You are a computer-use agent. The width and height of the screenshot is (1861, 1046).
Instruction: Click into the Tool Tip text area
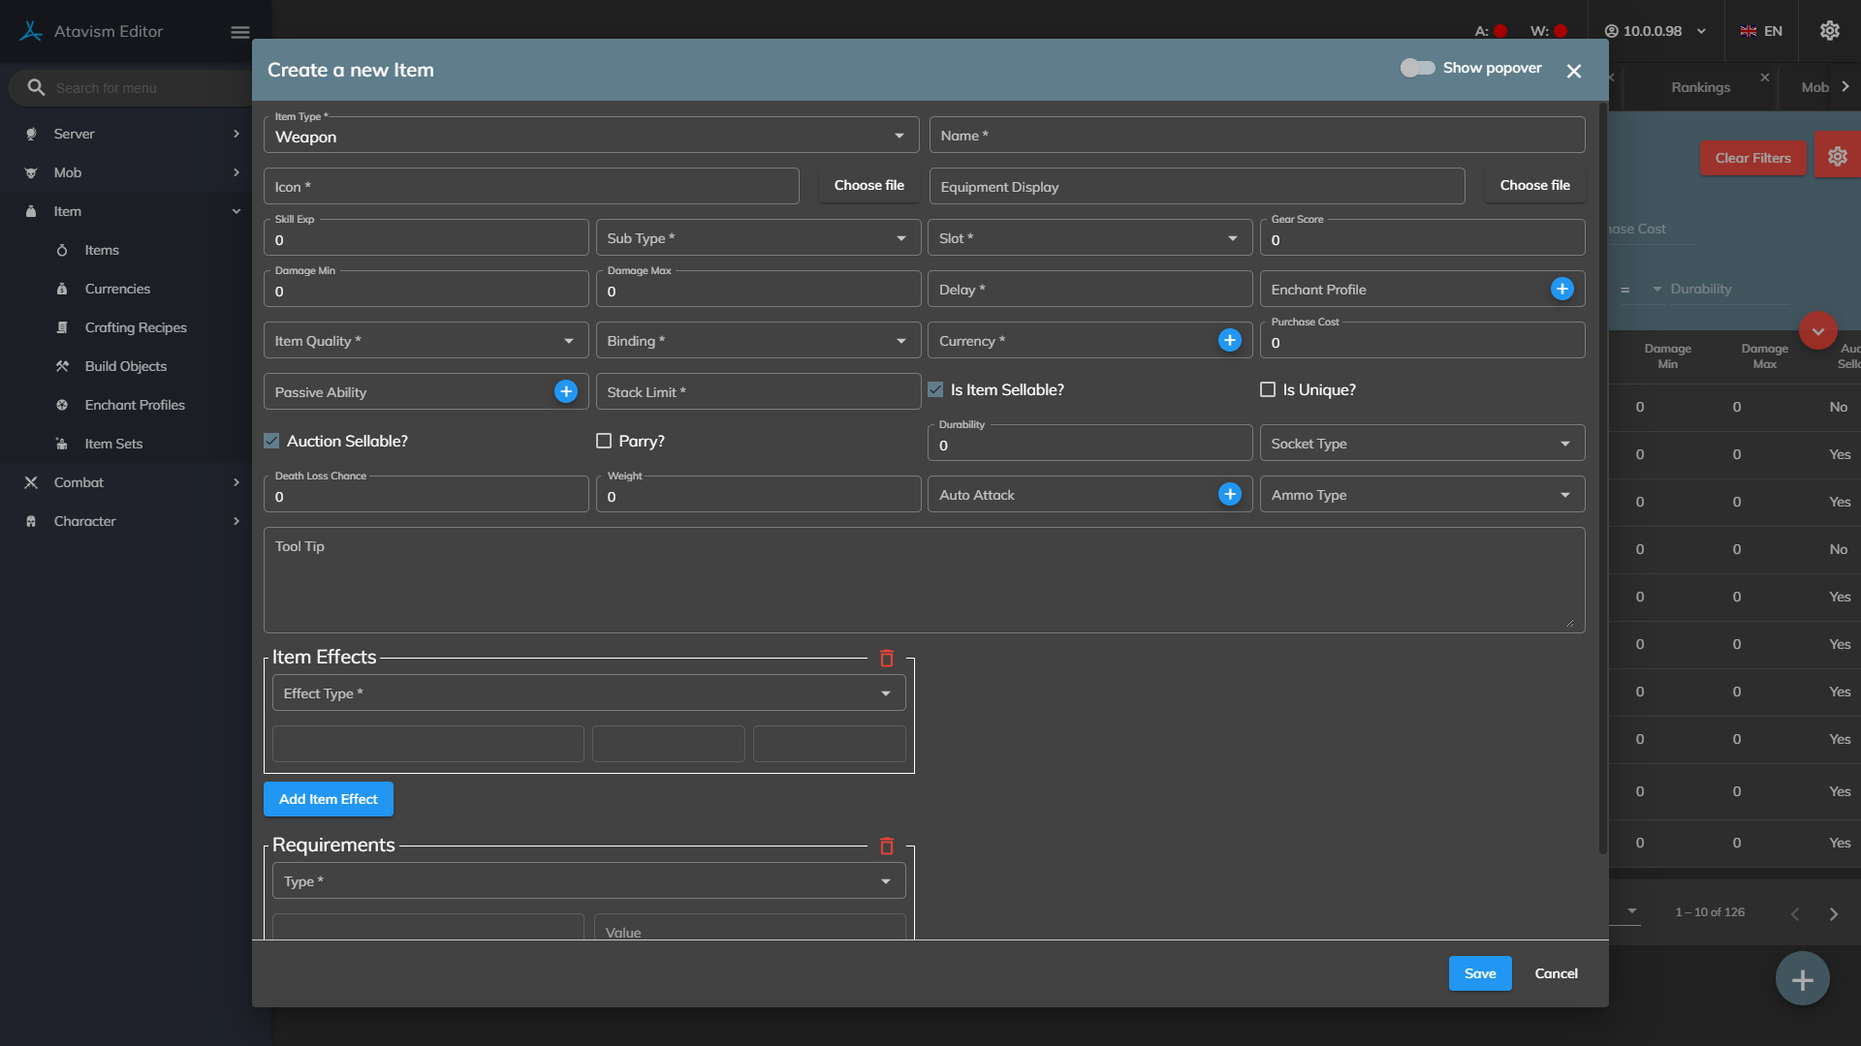(x=923, y=581)
